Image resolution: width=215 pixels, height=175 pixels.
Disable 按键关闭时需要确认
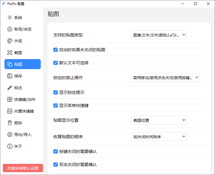[56, 152]
